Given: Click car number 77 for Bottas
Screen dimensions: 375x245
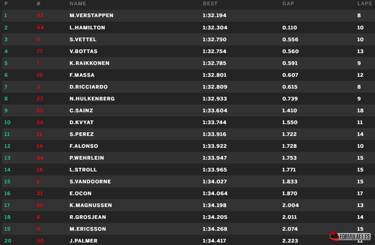Looking at the screenshot, I should click(40, 51).
